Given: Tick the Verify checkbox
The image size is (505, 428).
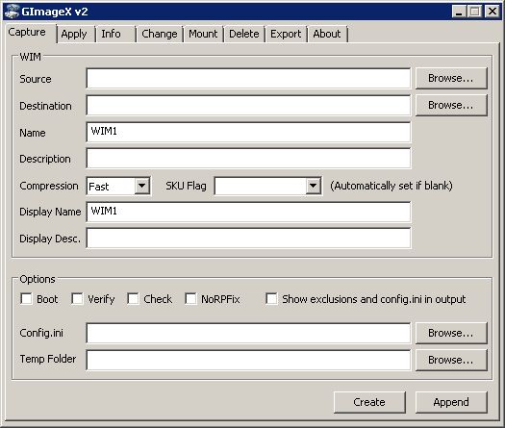Looking at the screenshot, I should point(77,299).
